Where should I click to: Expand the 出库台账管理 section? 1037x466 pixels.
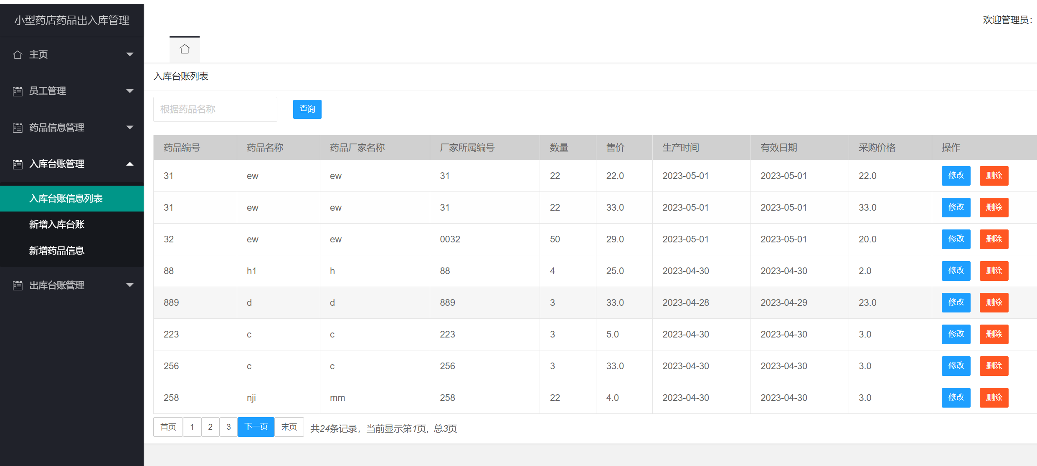tap(130, 285)
